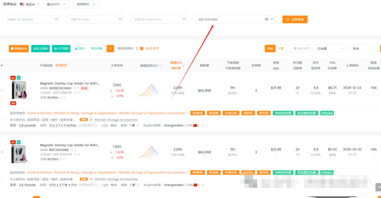Copy brand Arctilro icon in row 1
381x198 pixels.
tap(60, 97)
